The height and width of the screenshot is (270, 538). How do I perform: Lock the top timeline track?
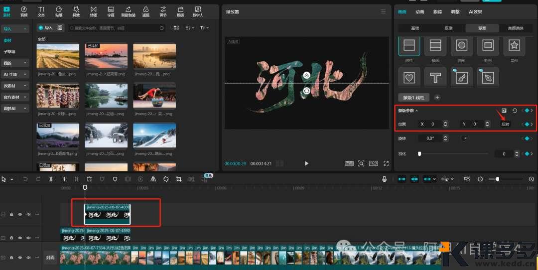click(11, 214)
